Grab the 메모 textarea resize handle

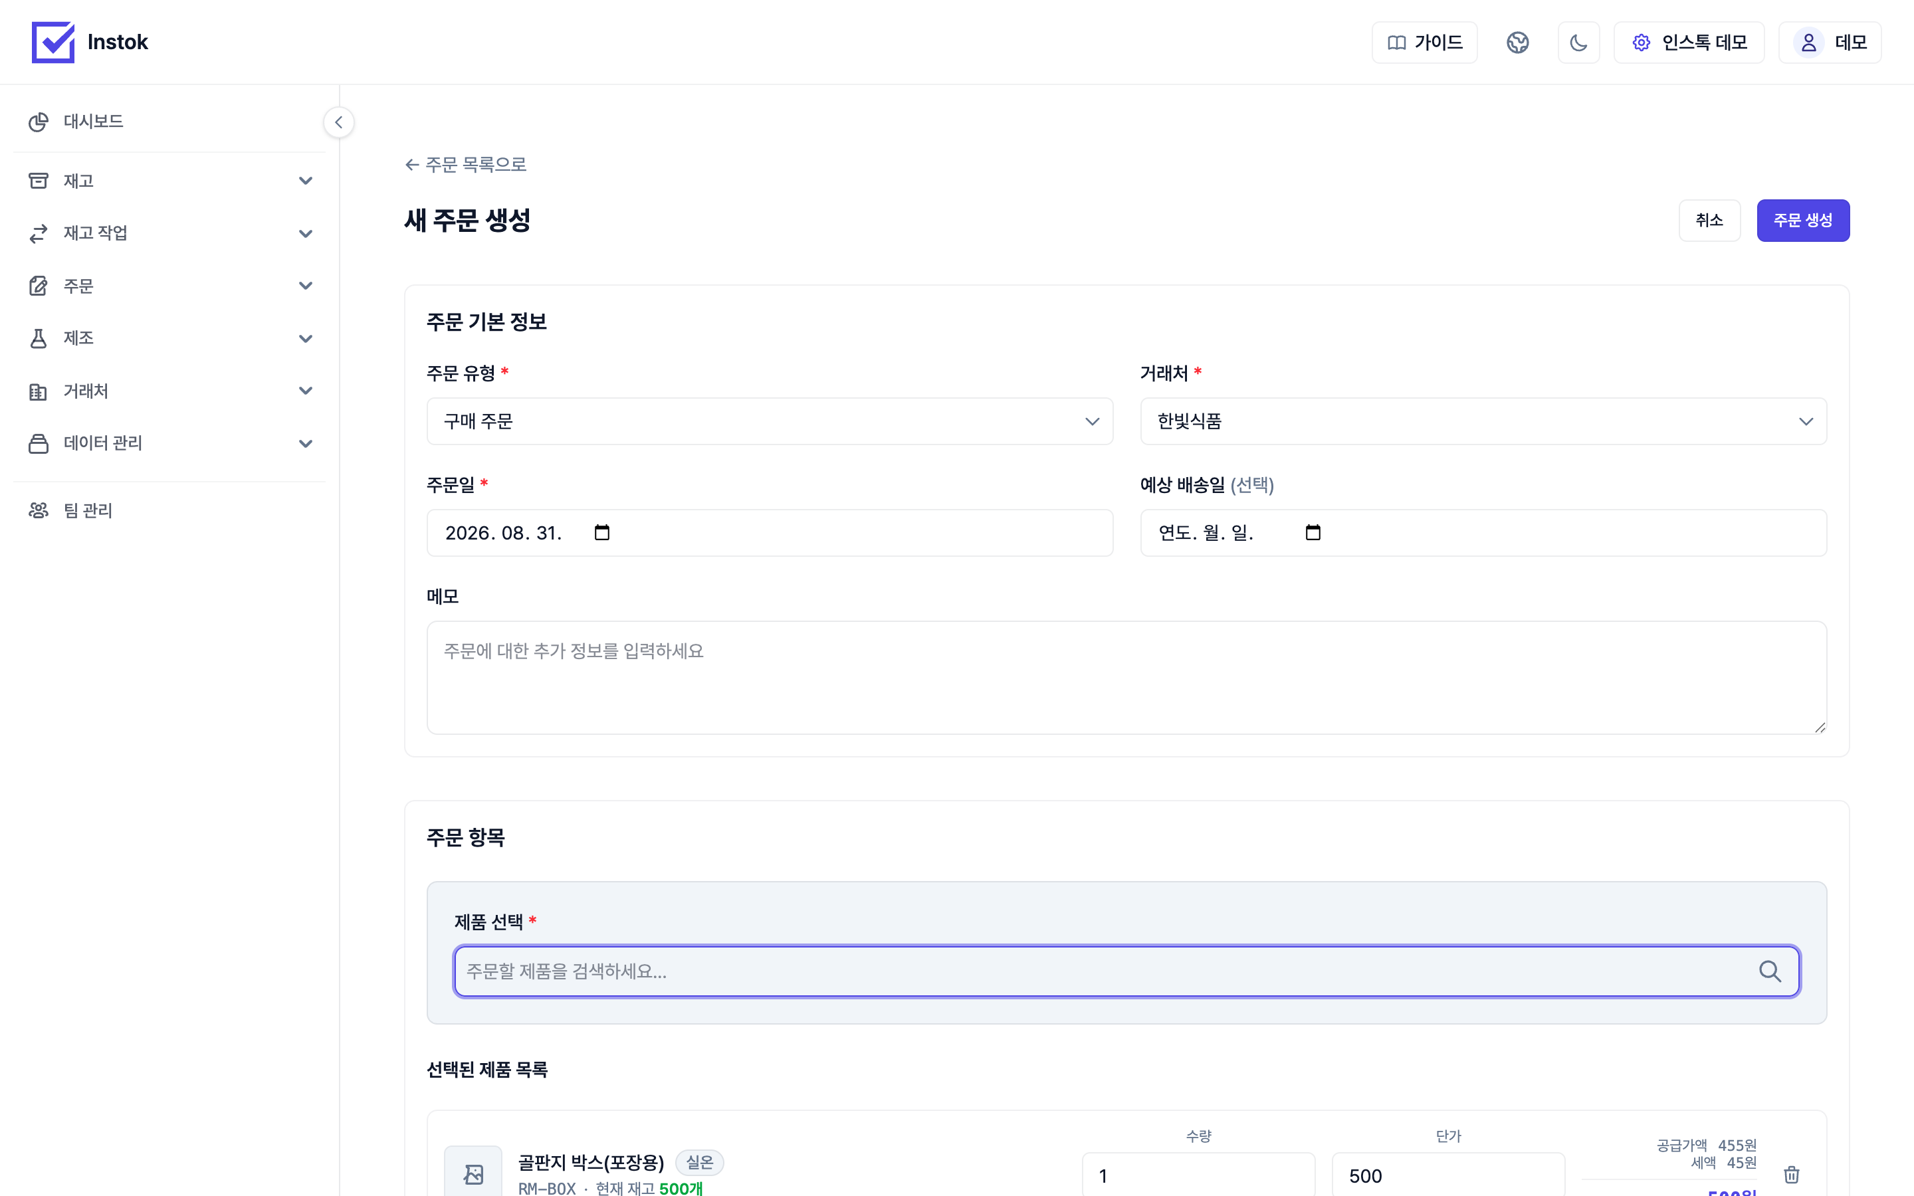[1820, 727]
